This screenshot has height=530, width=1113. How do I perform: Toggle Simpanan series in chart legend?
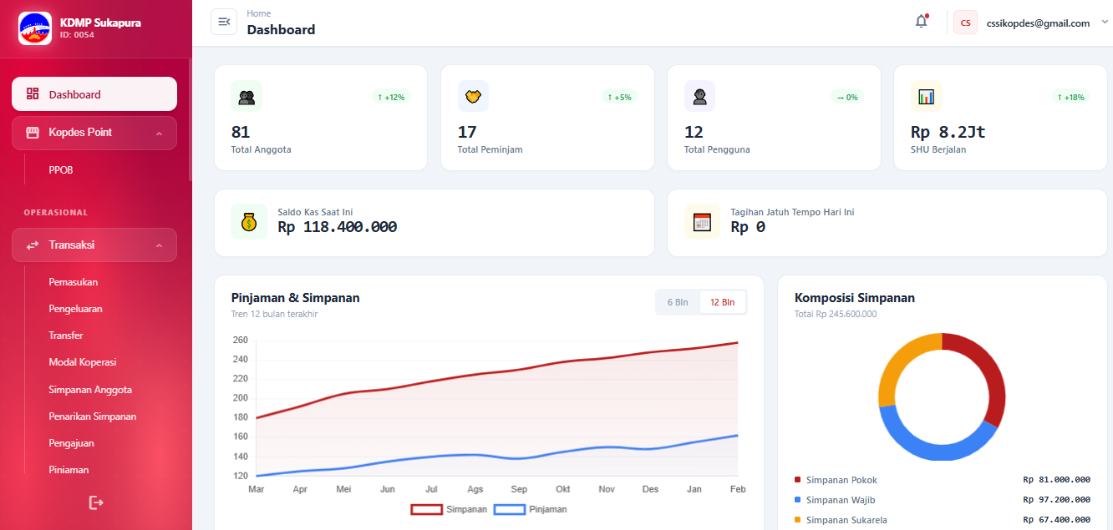tap(449, 509)
